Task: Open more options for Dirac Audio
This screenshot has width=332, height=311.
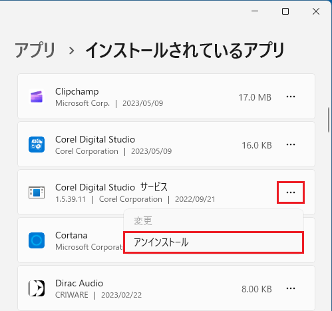Action: click(x=291, y=288)
